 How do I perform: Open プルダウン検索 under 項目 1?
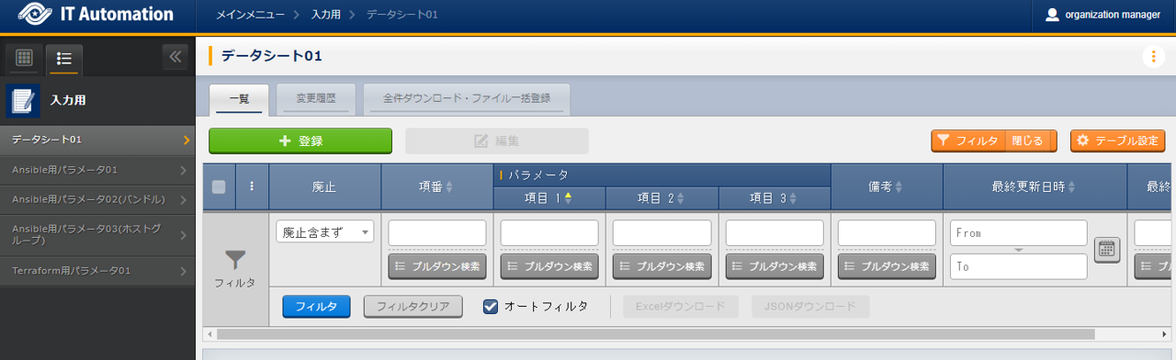click(x=549, y=266)
